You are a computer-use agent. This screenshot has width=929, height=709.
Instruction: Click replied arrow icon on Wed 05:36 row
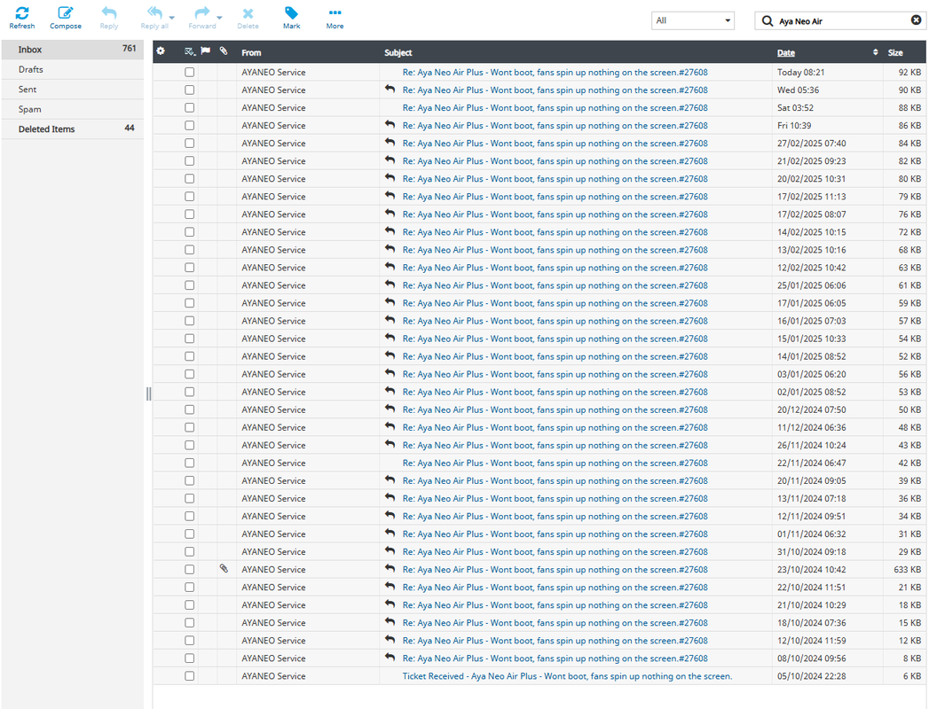390,89
